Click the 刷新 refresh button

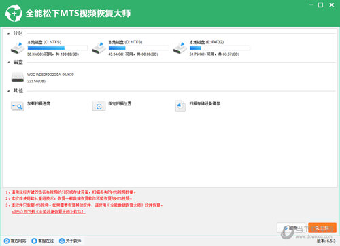click(x=291, y=228)
